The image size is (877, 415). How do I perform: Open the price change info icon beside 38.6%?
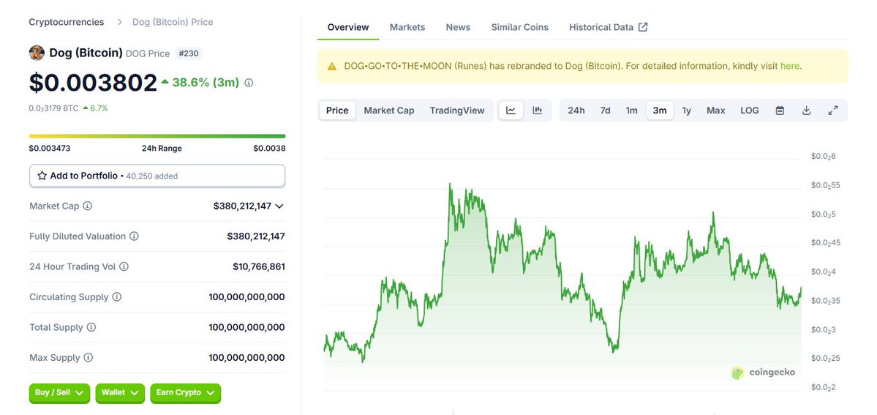point(249,83)
